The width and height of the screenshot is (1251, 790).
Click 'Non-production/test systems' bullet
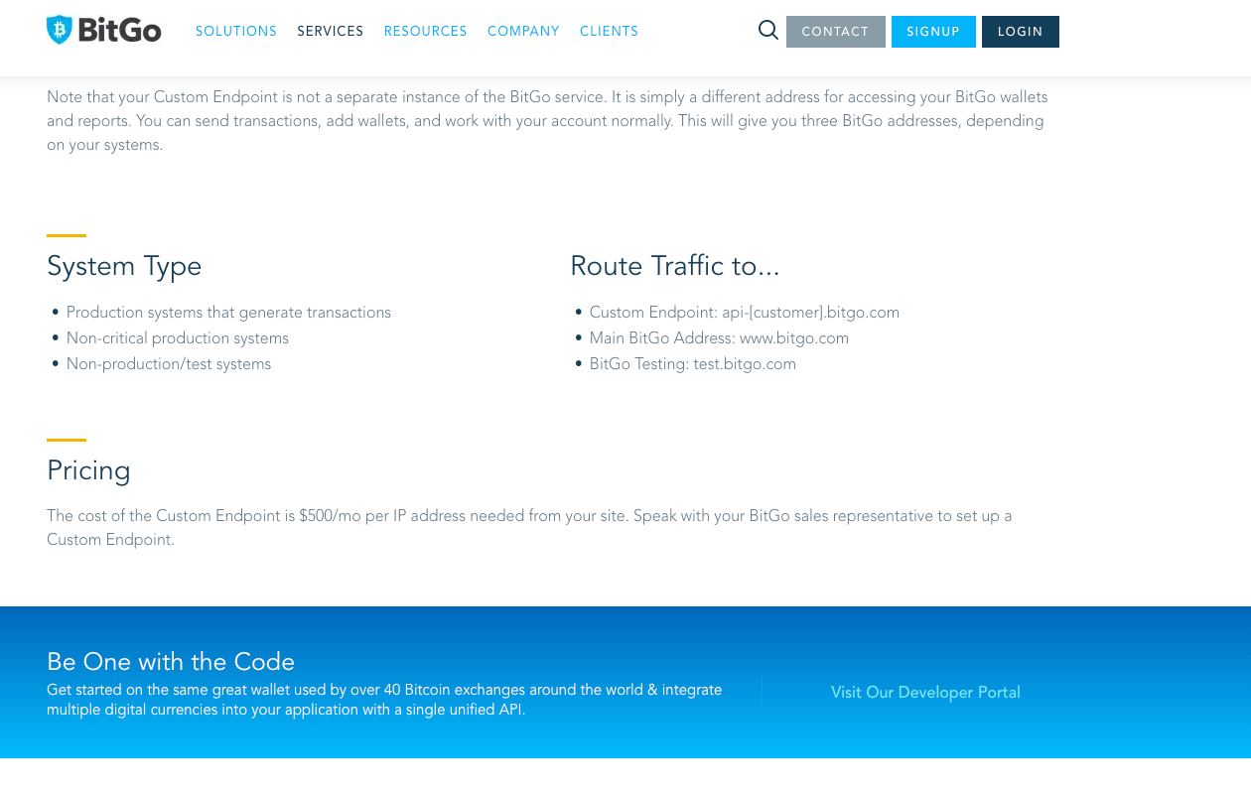[169, 364]
